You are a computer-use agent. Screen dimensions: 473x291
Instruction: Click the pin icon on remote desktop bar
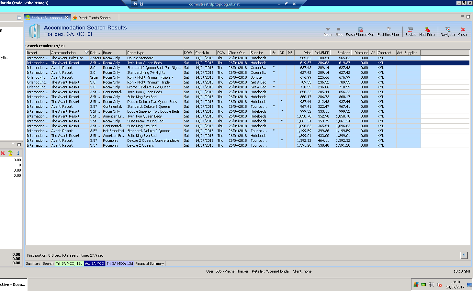point(135,4)
